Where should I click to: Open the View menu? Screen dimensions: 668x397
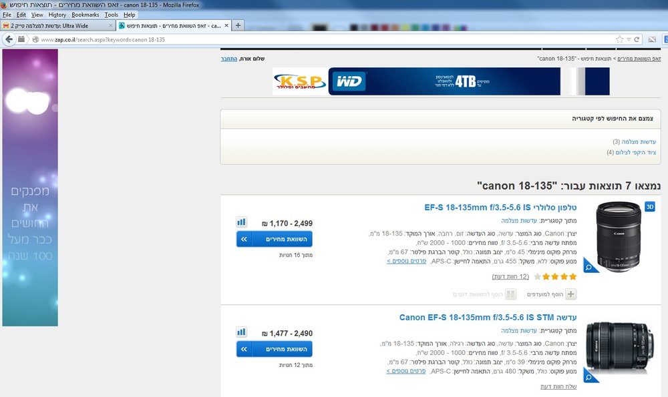pyautogui.click(x=37, y=15)
